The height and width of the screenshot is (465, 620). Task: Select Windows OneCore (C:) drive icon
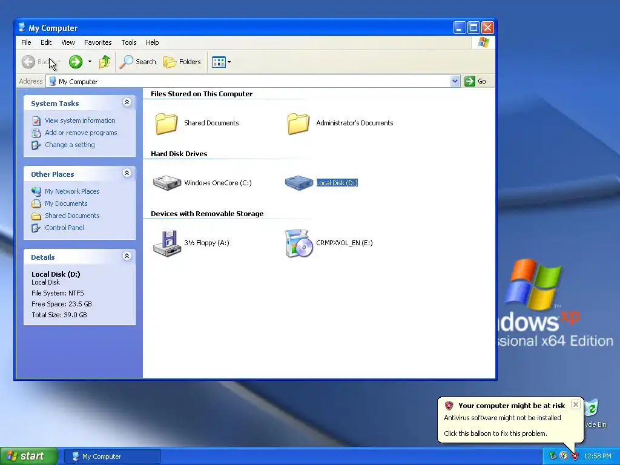click(167, 183)
